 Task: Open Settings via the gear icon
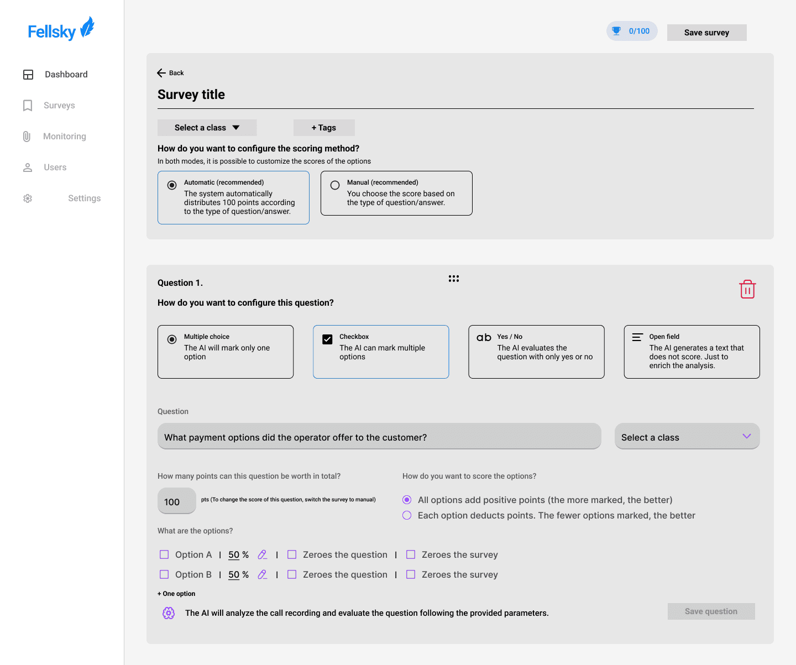28,198
